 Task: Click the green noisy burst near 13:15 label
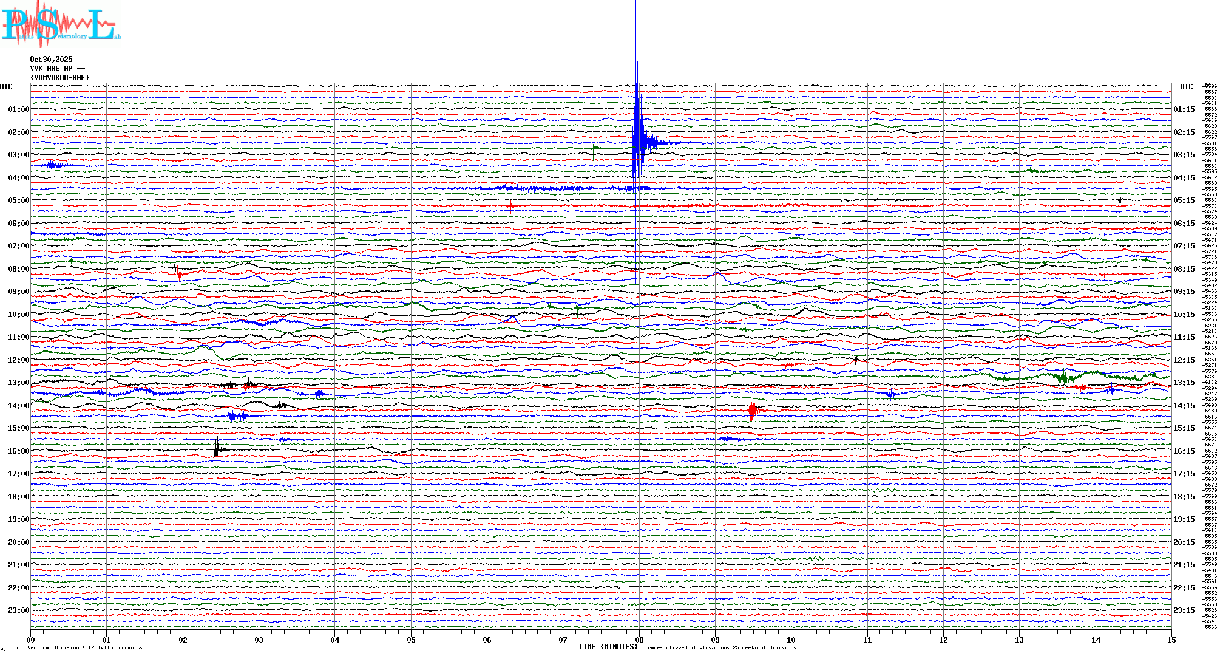click(x=1063, y=377)
